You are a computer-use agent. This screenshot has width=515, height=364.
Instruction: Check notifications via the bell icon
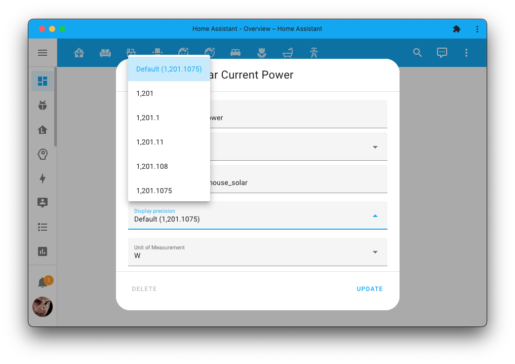[x=43, y=281]
